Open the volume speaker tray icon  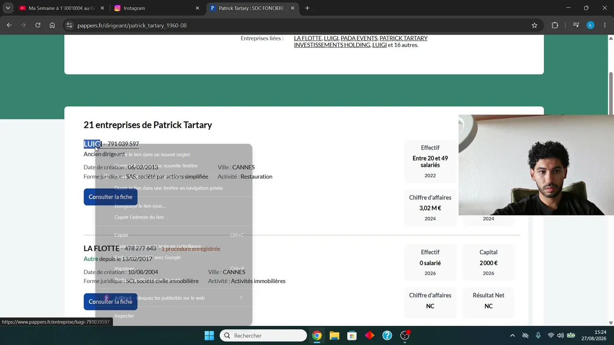tap(560, 335)
